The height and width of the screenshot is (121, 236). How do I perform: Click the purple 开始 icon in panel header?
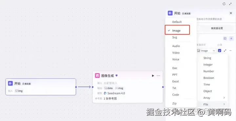tap(170, 13)
